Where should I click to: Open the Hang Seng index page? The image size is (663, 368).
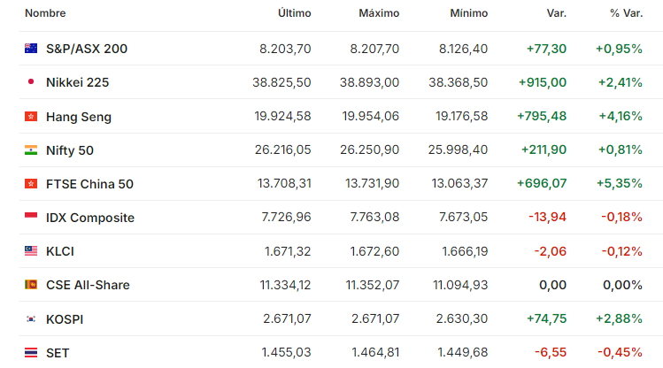coord(79,117)
